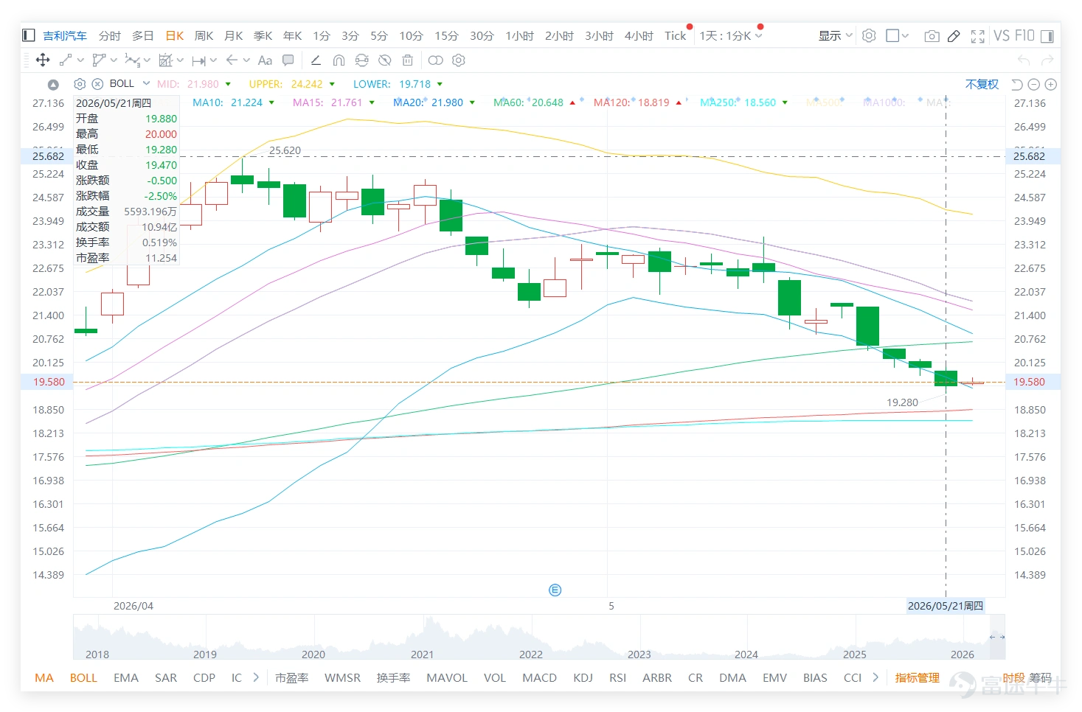This screenshot has width=1082, height=712.
Task: Open chart settings gear in top bar
Action: (x=869, y=35)
